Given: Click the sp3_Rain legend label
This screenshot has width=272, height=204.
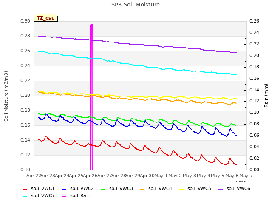Looking at the screenshot, I should tap(80, 195).
